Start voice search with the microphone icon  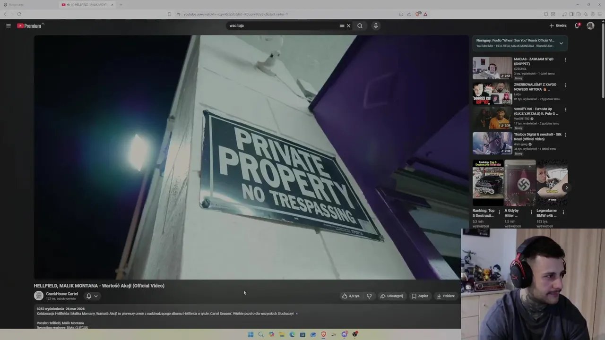(x=376, y=25)
